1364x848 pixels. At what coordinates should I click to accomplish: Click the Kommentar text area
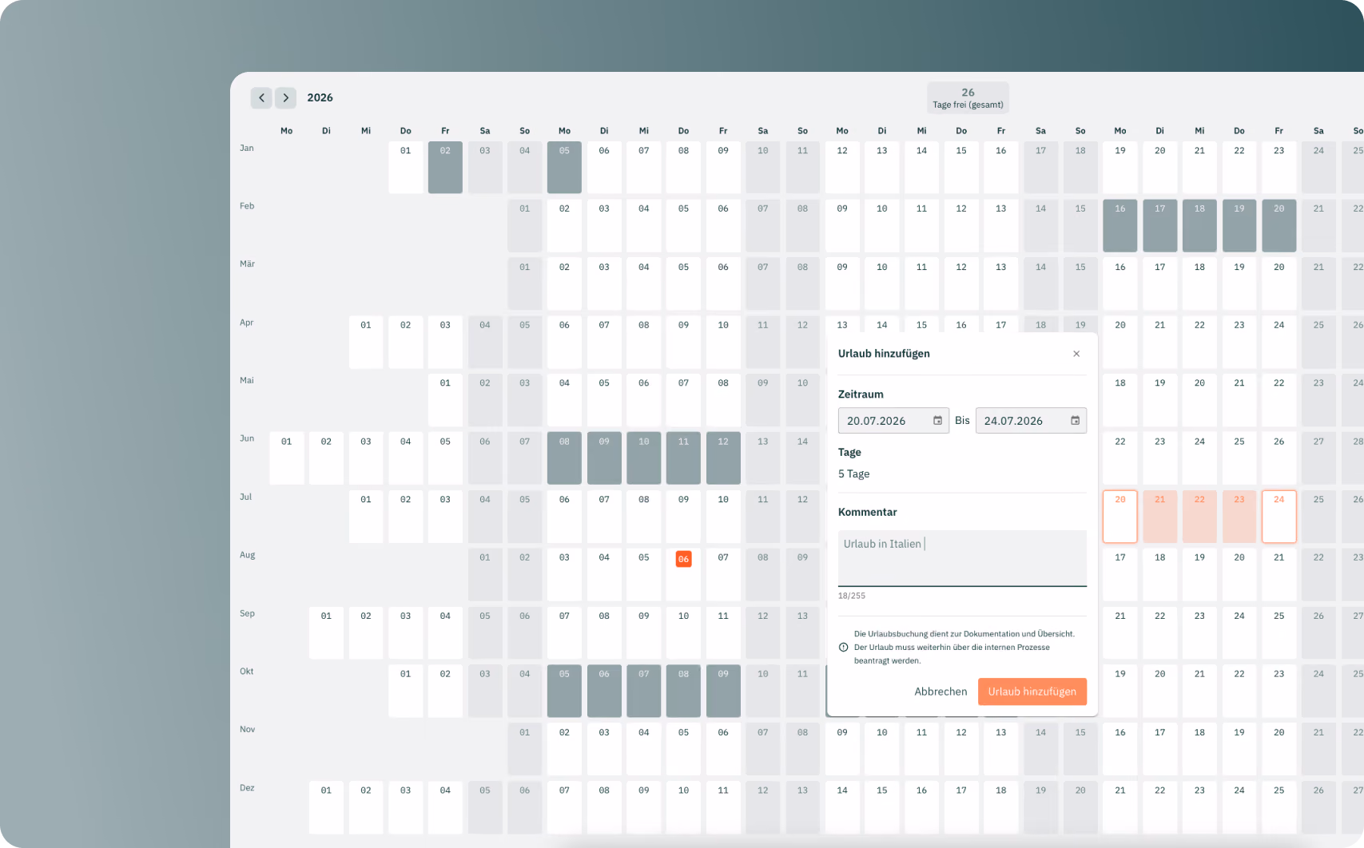click(962, 558)
